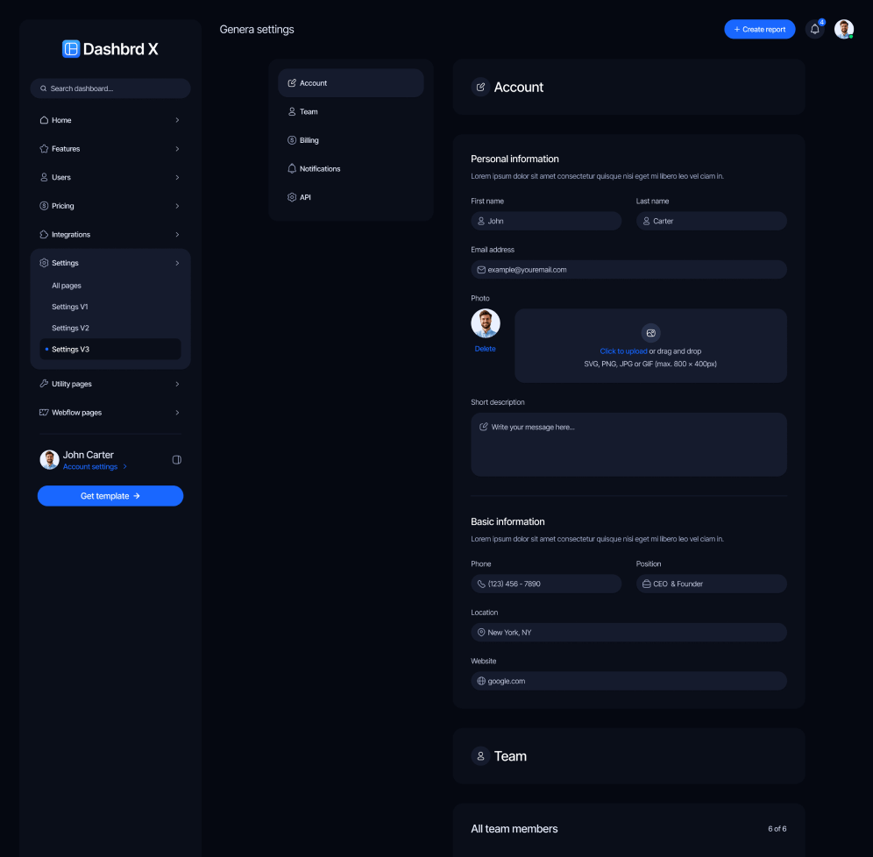Switch to Settings V1 page
Image resolution: width=873 pixels, height=857 pixels.
[x=69, y=307]
